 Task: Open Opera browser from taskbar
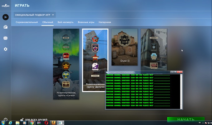pos(46,123)
